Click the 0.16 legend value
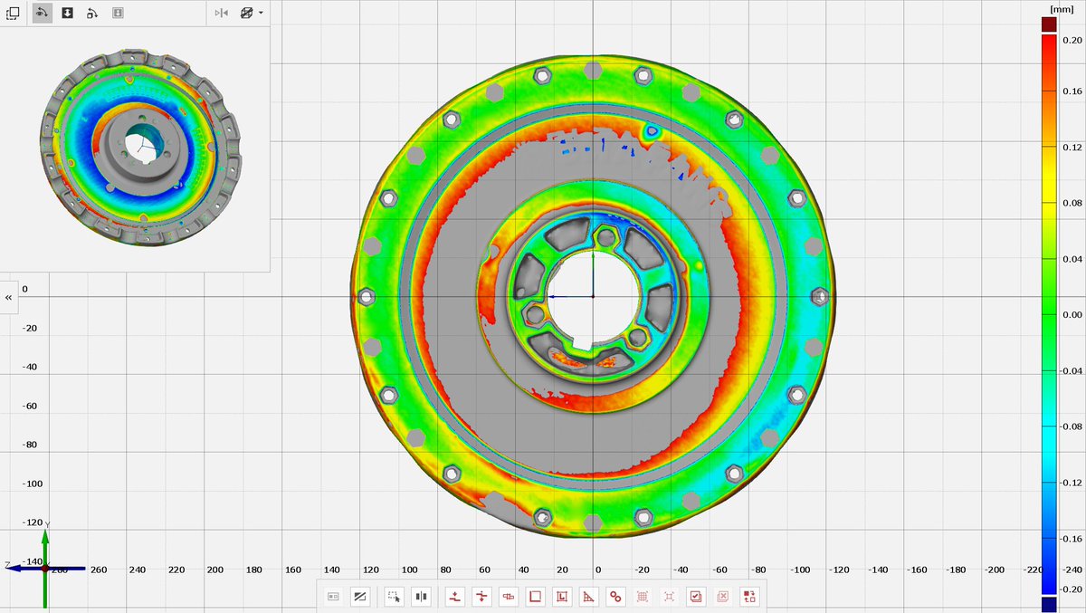The height and width of the screenshot is (613, 1086). 1072,91
